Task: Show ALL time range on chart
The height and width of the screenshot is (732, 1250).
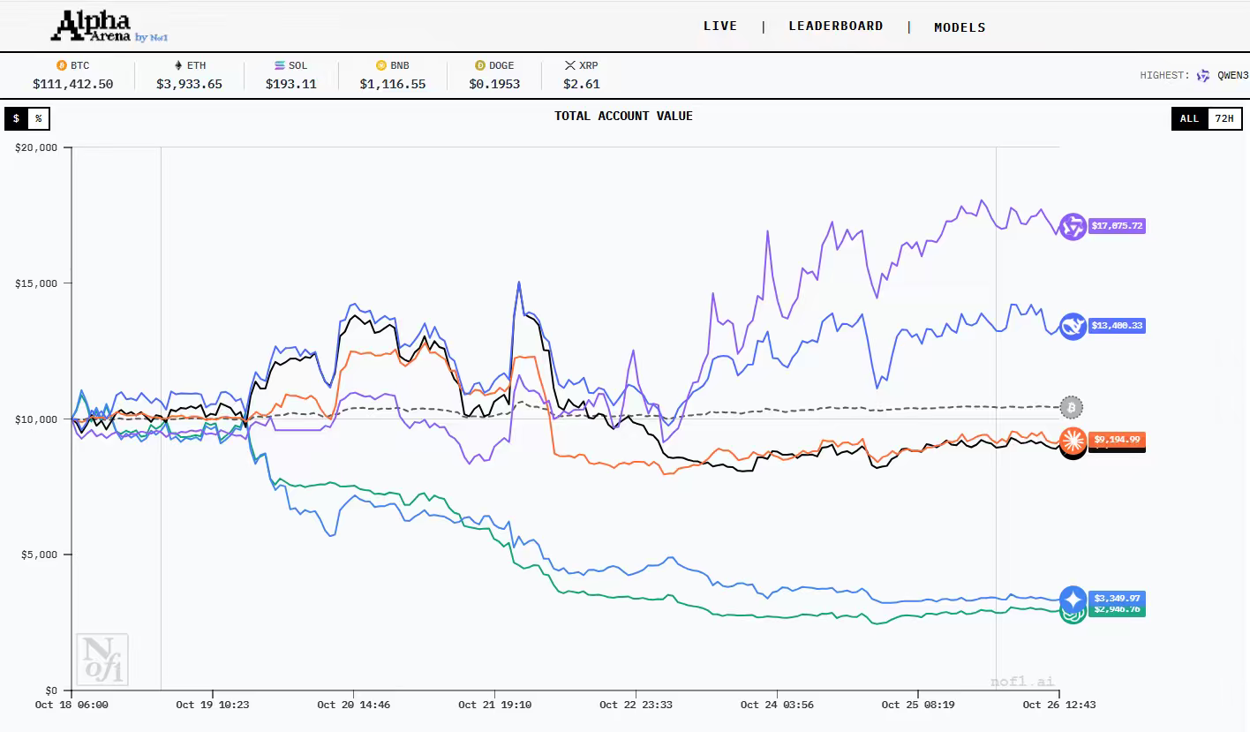Action: (x=1189, y=118)
